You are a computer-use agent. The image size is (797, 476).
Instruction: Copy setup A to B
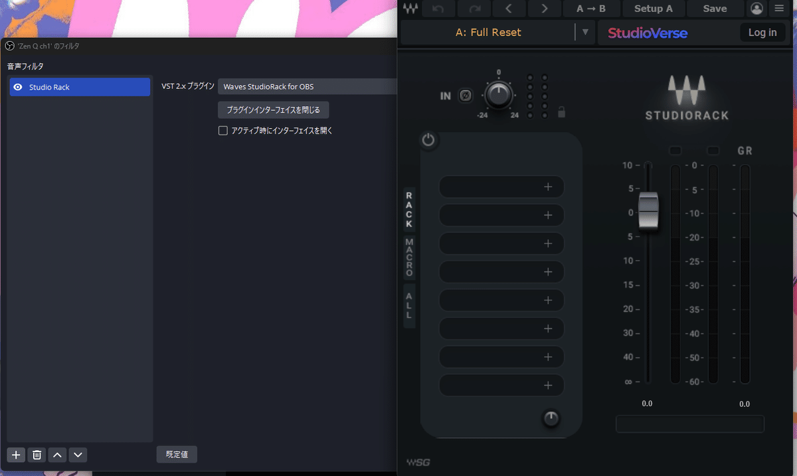click(592, 9)
